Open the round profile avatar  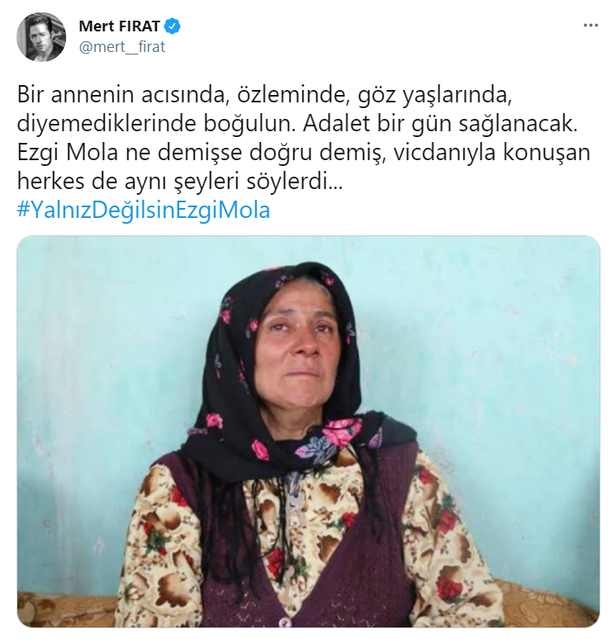[x=41, y=37]
